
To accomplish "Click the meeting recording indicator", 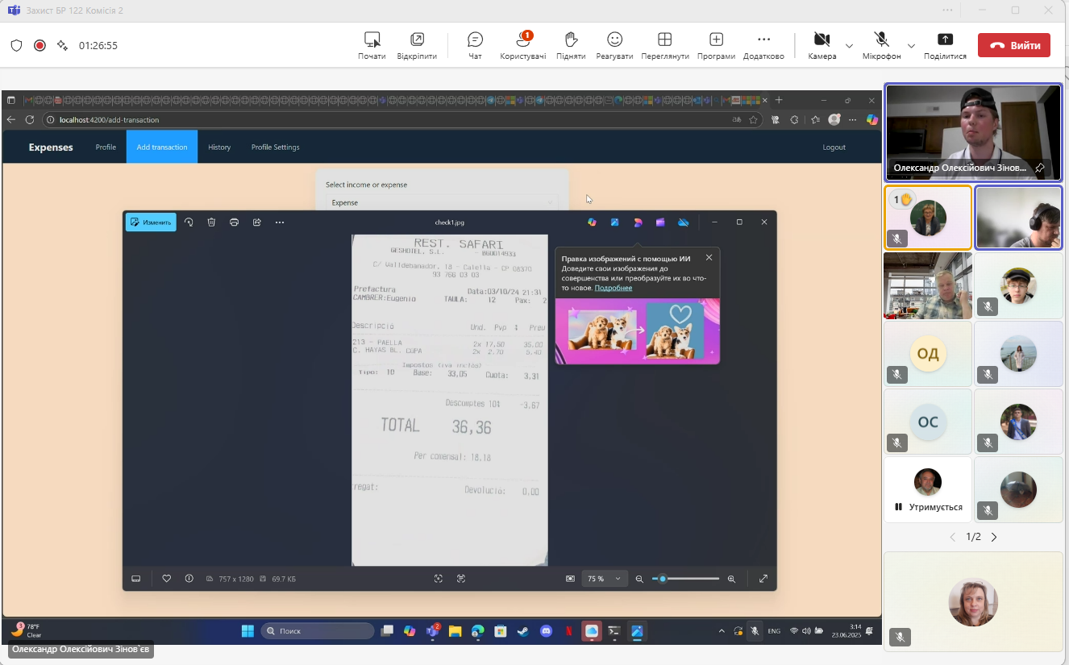I will click(40, 45).
